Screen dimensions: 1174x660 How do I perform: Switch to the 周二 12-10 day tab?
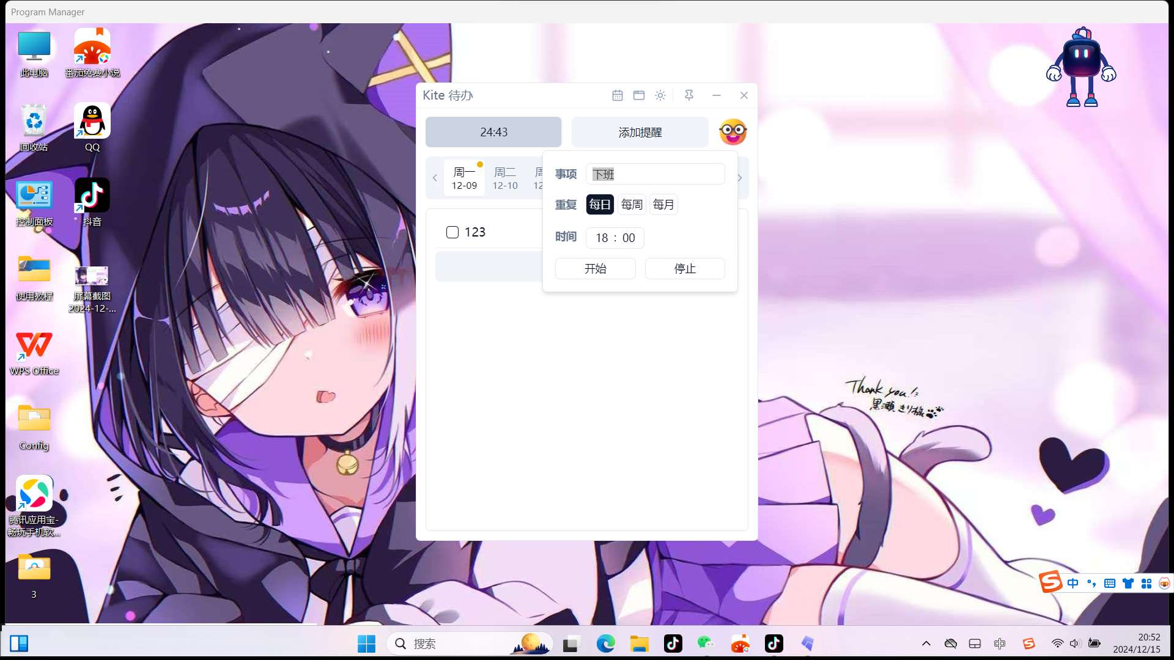coord(505,178)
